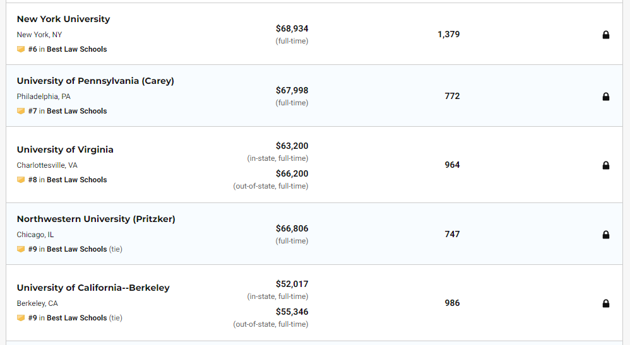Screen dimensions: 630x345
Task: Open the University of Virginia school link
Action: point(65,149)
